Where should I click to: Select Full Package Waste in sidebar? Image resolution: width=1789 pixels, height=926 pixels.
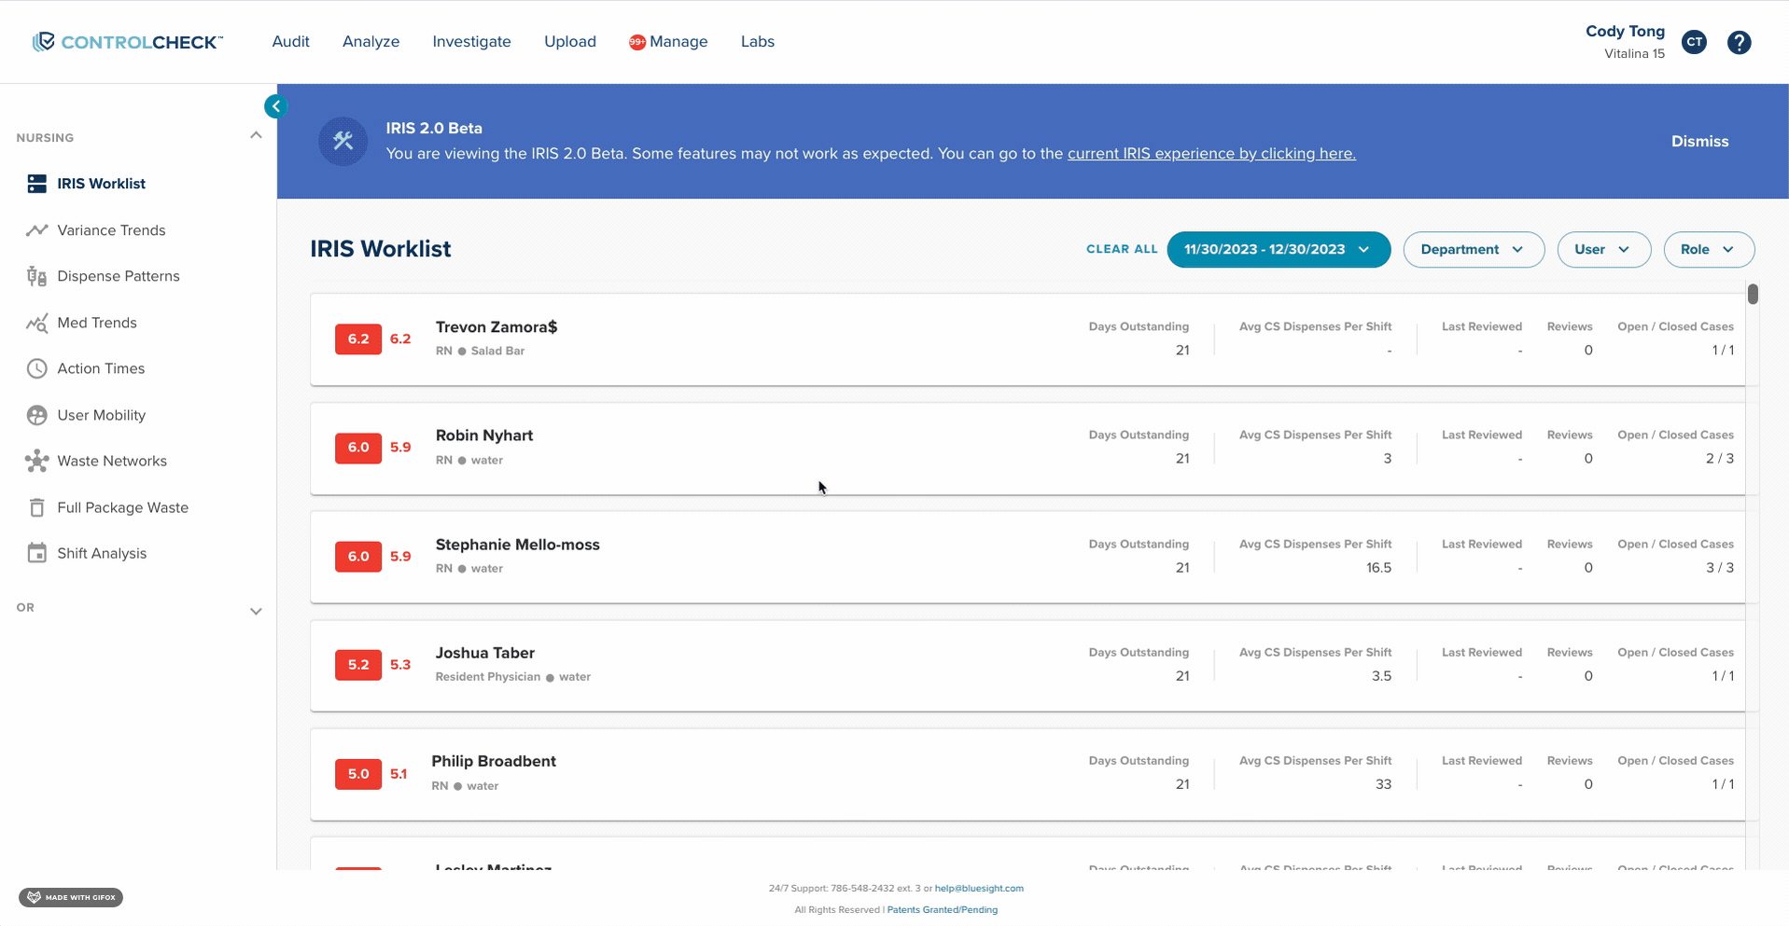point(123,507)
